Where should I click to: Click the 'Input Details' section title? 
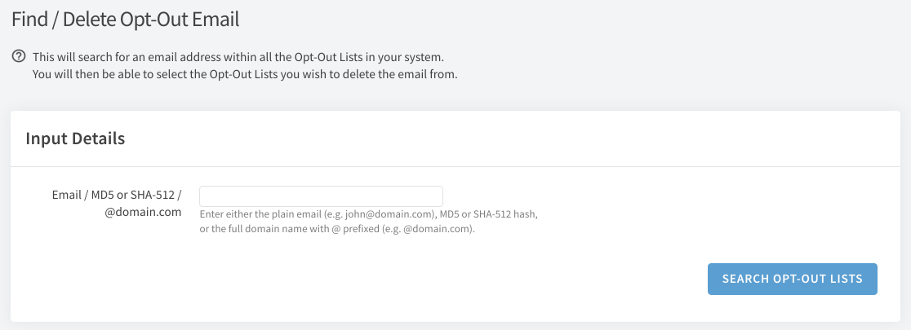[76, 139]
